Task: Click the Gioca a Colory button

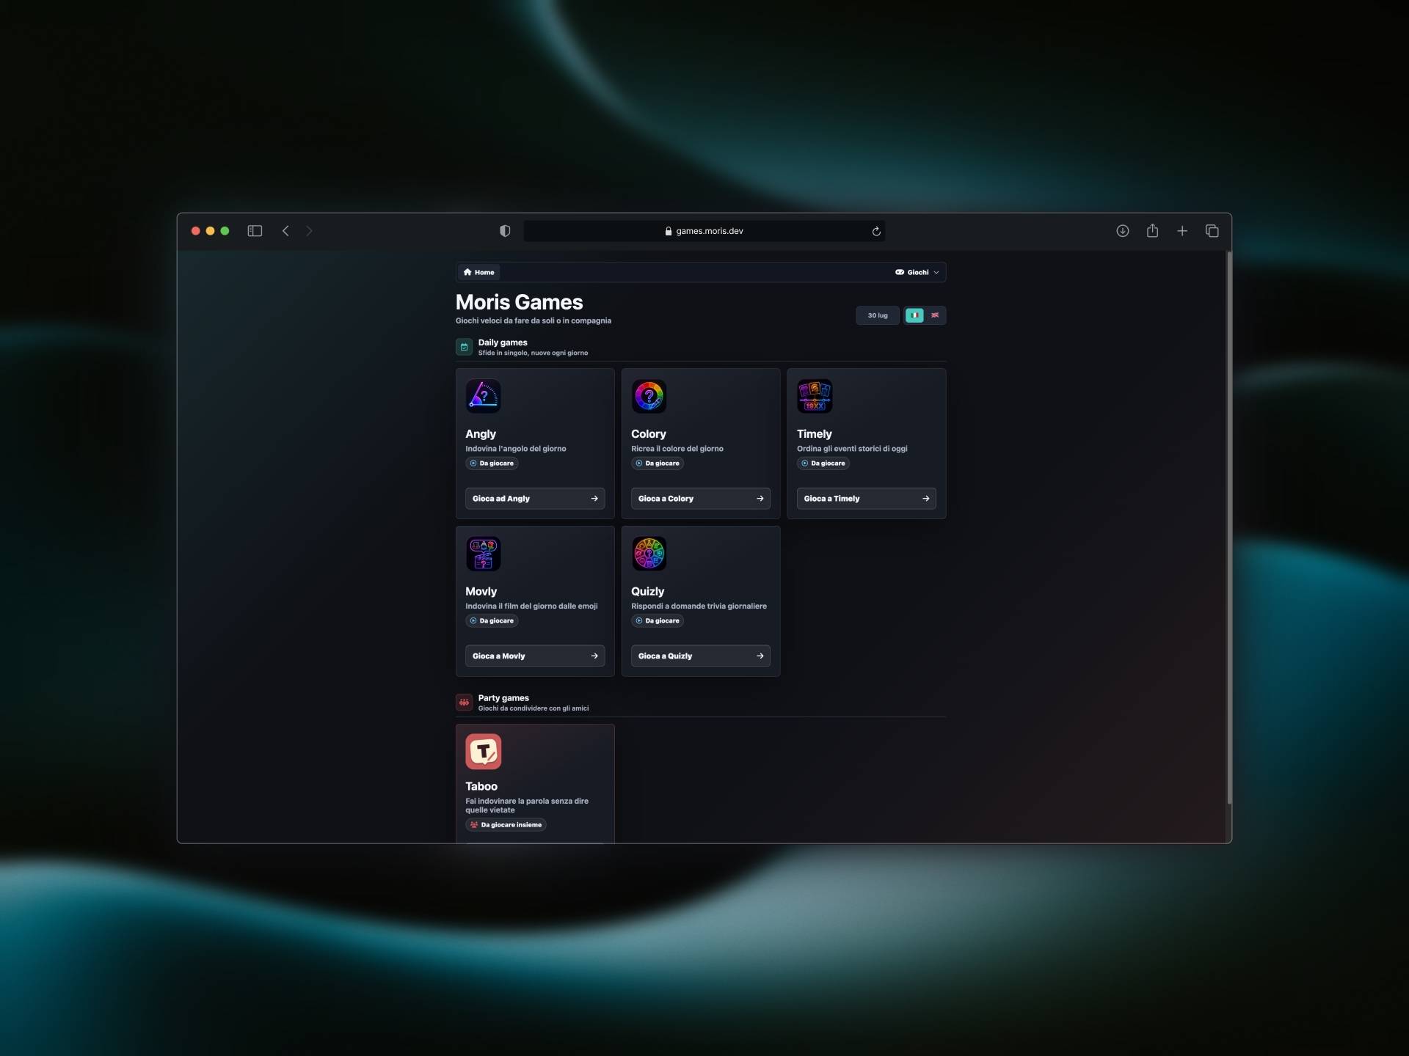Action: [x=701, y=499]
